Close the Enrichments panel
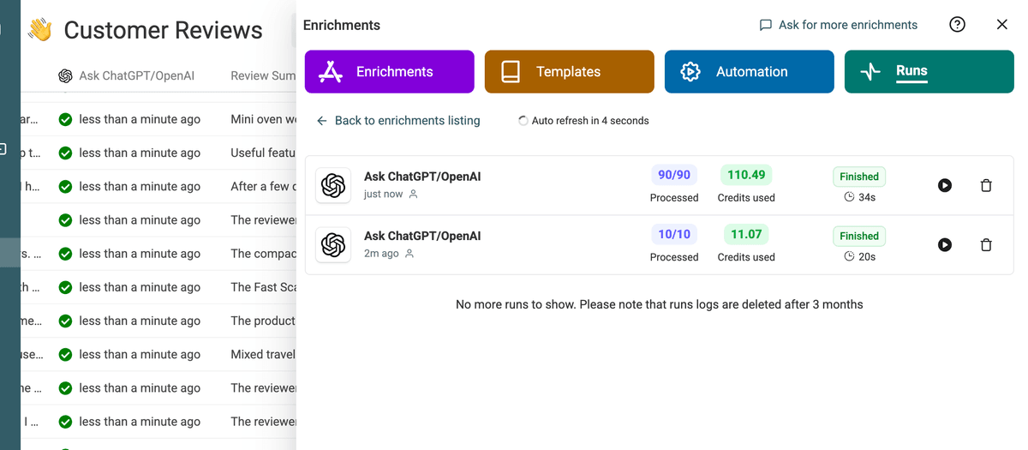 point(1002,25)
